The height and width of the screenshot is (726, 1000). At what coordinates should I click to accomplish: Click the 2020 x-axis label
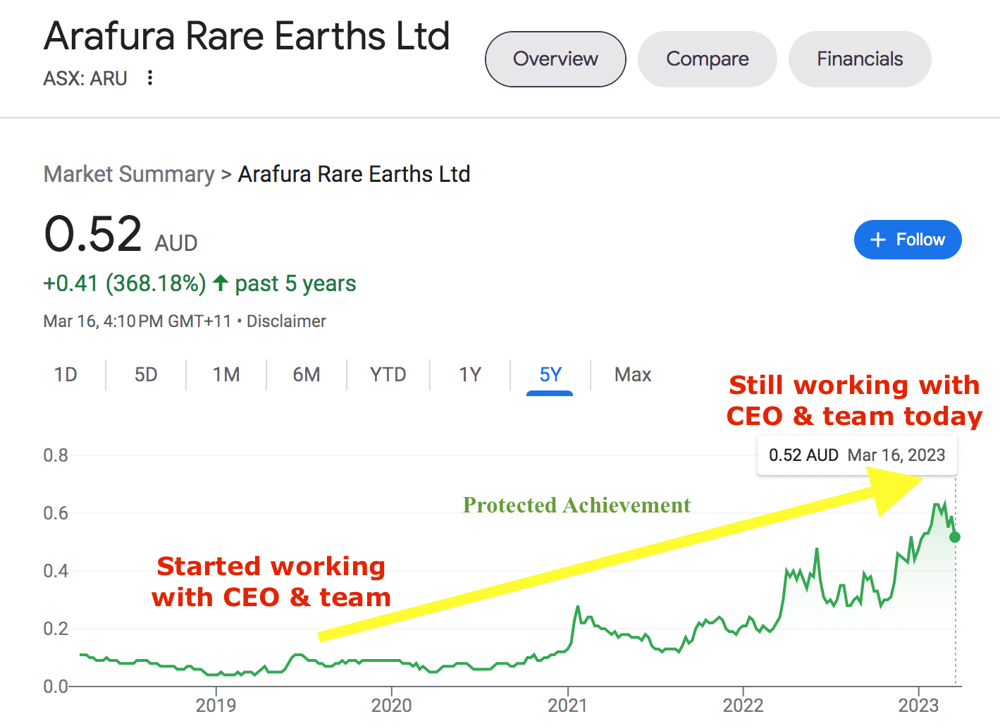pos(391,705)
